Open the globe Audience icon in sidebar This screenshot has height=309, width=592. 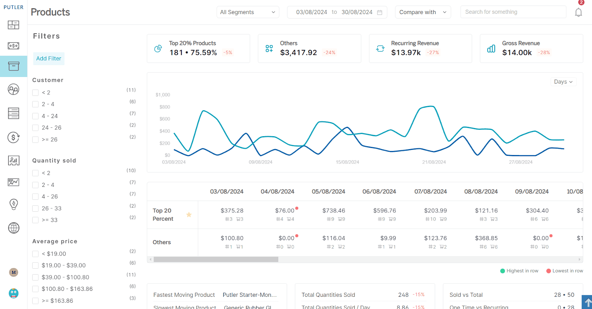(x=13, y=228)
